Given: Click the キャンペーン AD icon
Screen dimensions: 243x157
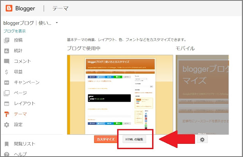Looking at the screenshot, I should click(6, 82).
